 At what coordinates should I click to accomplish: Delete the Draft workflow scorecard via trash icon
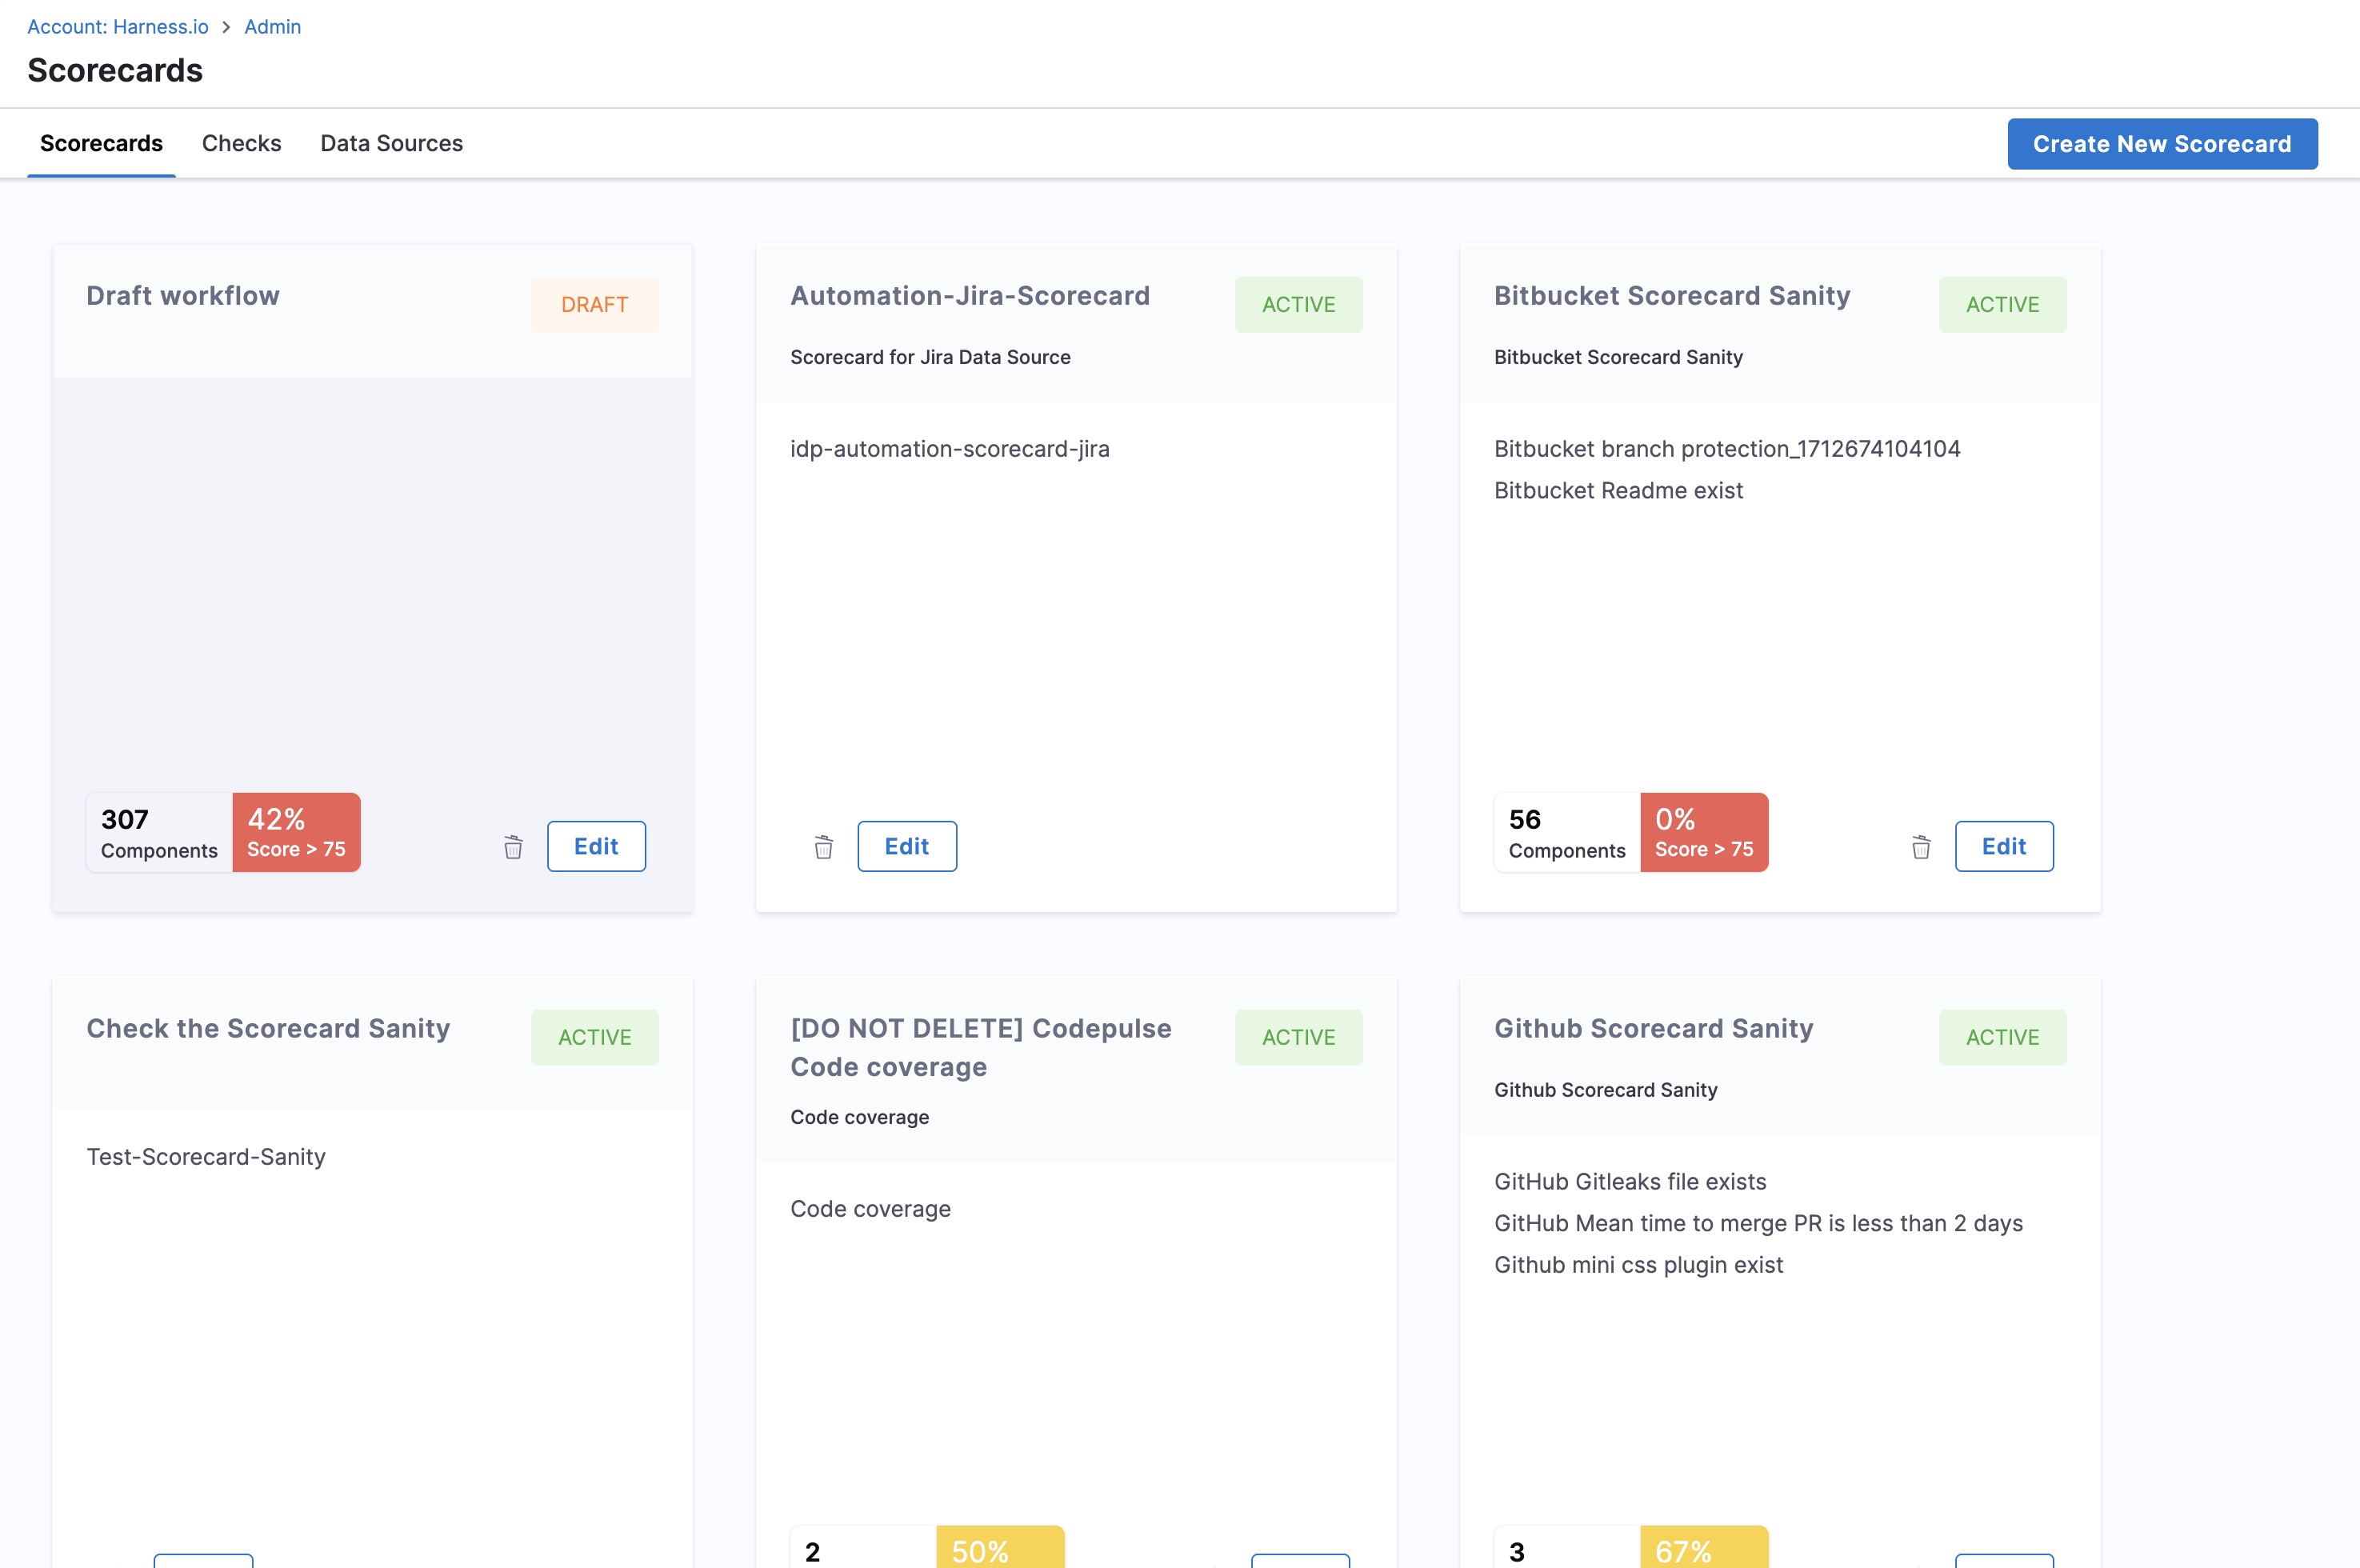[513, 847]
